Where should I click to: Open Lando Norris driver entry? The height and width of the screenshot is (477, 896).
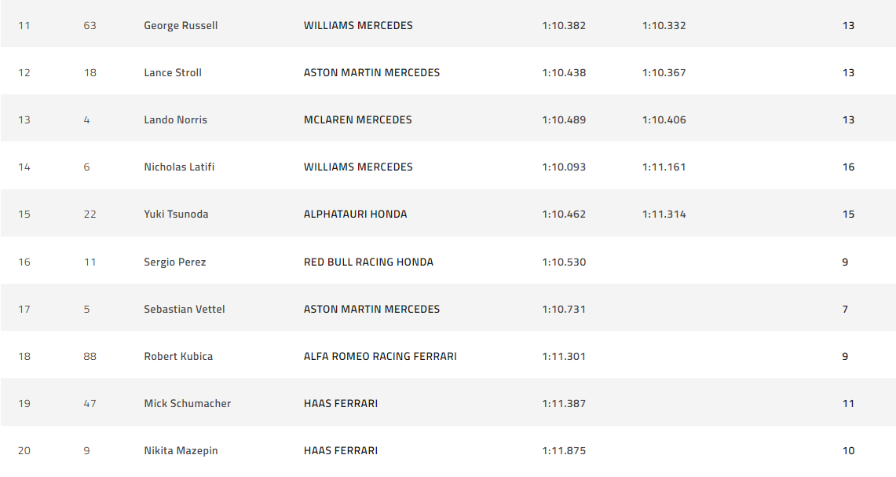click(175, 119)
